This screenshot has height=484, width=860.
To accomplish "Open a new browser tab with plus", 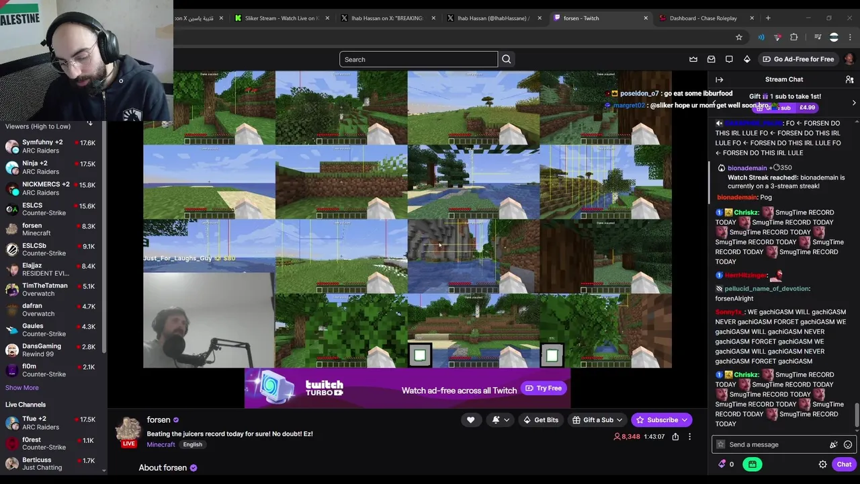I will point(768,18).
